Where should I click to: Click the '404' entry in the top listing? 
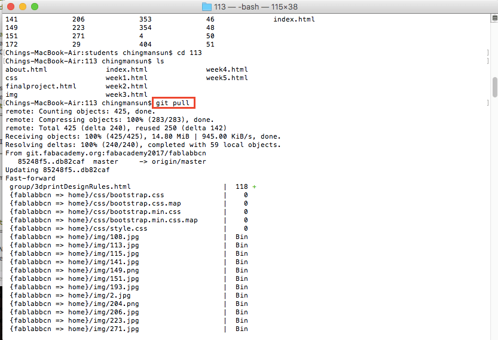tap(145, 44)
